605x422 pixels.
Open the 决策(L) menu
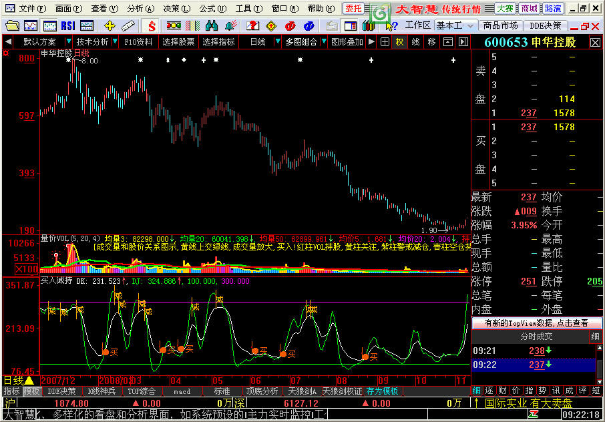tap(177, 8)
